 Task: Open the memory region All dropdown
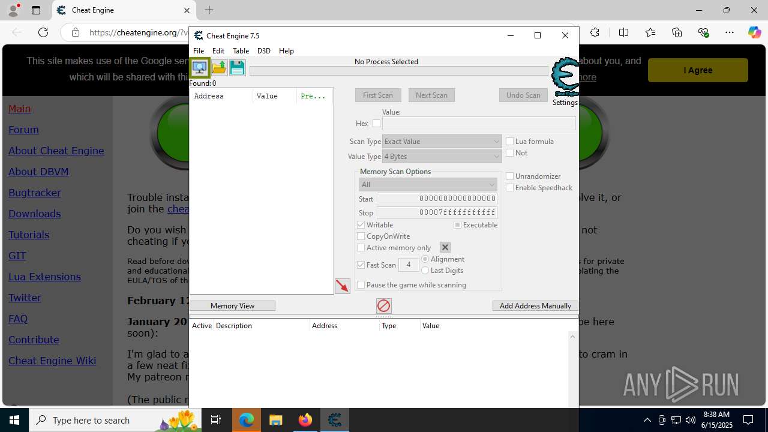(x=428, y=185)
